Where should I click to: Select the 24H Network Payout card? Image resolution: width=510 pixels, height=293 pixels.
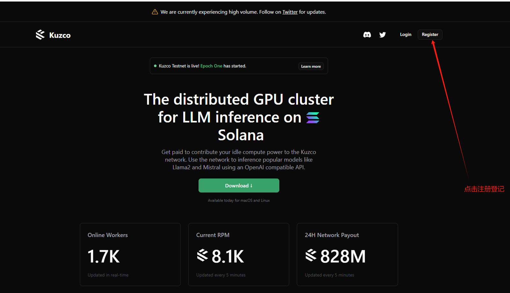347,254
